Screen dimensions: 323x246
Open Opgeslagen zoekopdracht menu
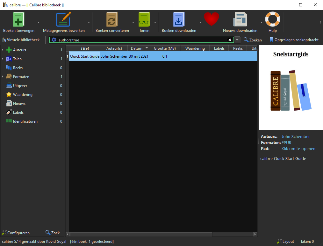click(x=294, y=40)
